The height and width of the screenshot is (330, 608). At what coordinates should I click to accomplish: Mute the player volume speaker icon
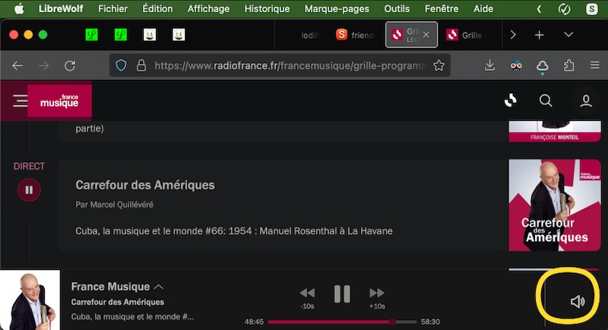click(x=578, y=302)
